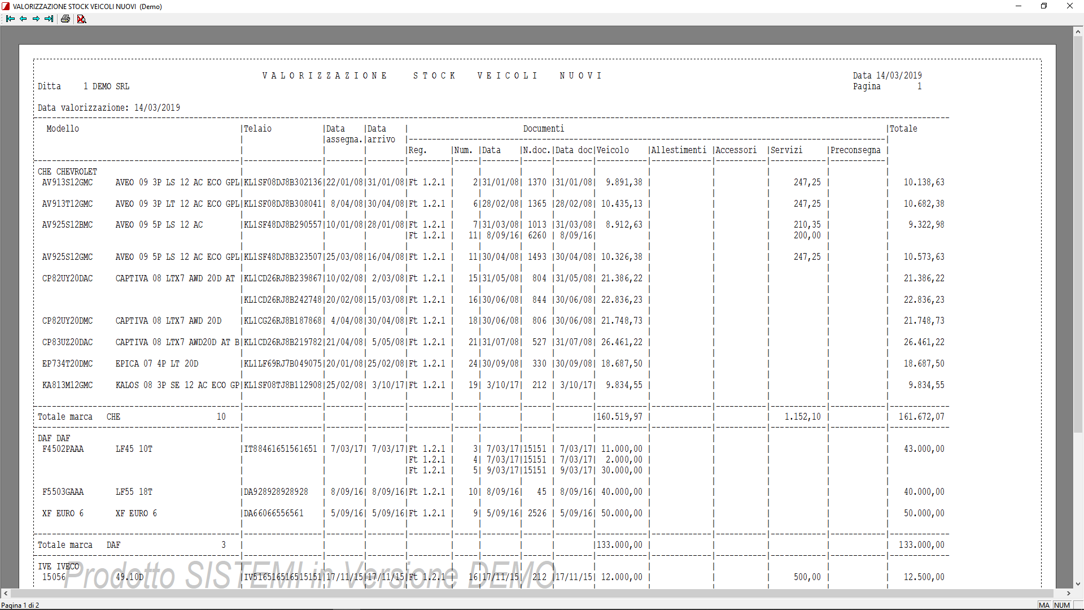The image size is (1084, 610).
Task: Click total 43.000,00 for F4502PAAA
Action: (x=924, y=449)
